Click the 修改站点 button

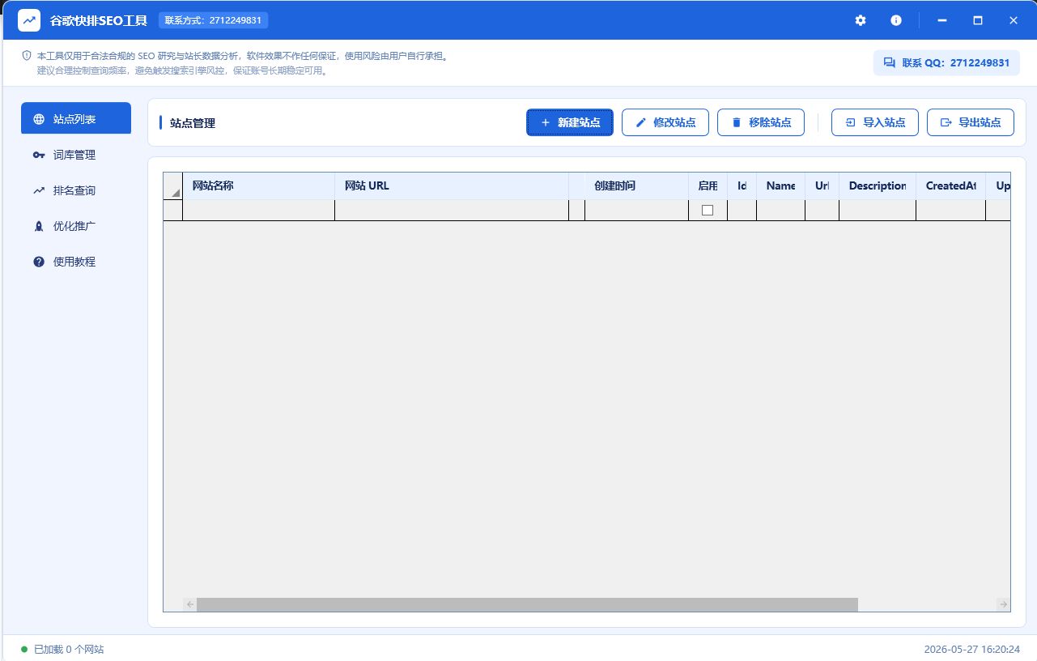[665, 122]
